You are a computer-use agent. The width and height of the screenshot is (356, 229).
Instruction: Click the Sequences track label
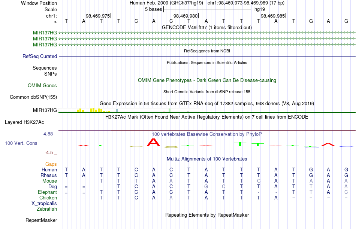click(45, 68)
